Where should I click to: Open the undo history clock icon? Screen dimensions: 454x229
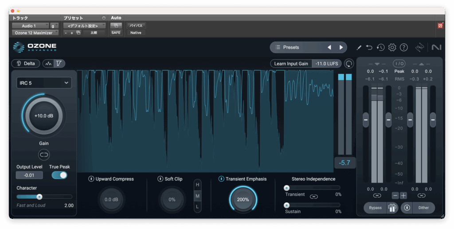click(380, 47)
